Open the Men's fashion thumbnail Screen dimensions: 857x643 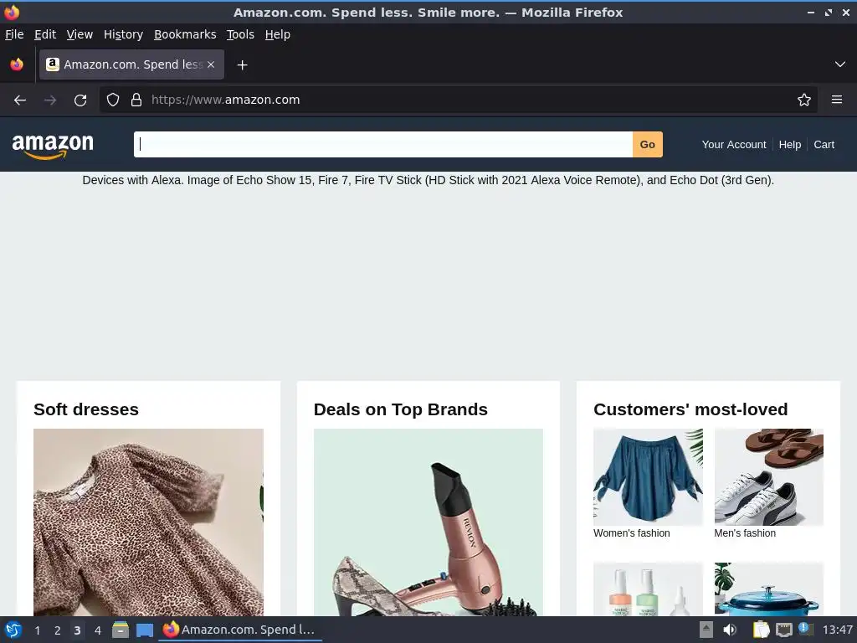coord(768,476)
